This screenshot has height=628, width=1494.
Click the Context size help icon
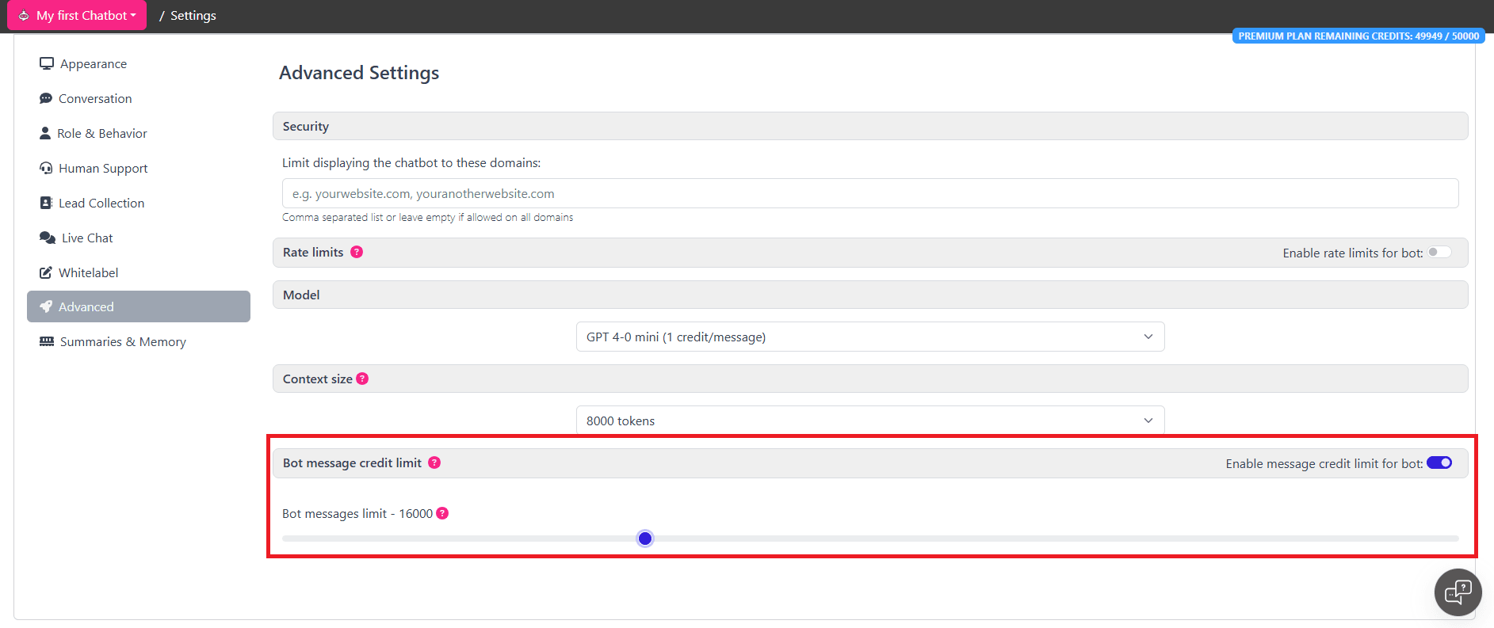pos(362,379)
